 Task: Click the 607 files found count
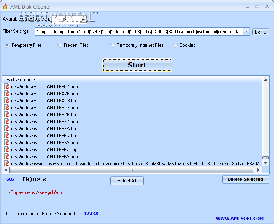[10, 179]
